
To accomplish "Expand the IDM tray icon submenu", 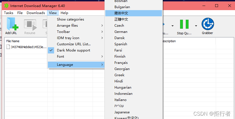I will point(76,38).
